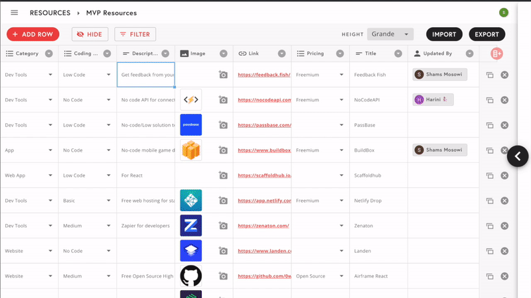531x298 pixels.
Task: Upload image for BuildBox row
Action: pos(223,150)
